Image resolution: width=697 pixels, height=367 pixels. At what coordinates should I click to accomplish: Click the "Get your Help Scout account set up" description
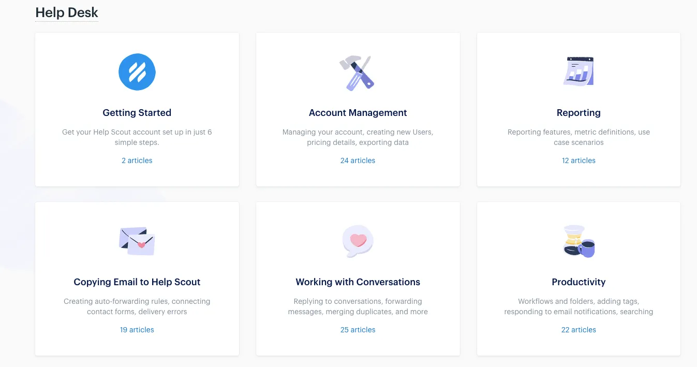tap(137, 137)
